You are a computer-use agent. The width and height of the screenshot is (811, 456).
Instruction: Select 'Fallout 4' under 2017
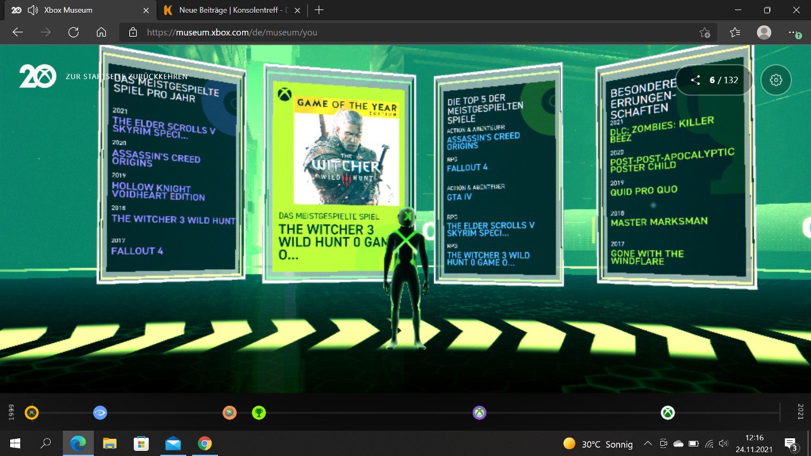(137, 251)
